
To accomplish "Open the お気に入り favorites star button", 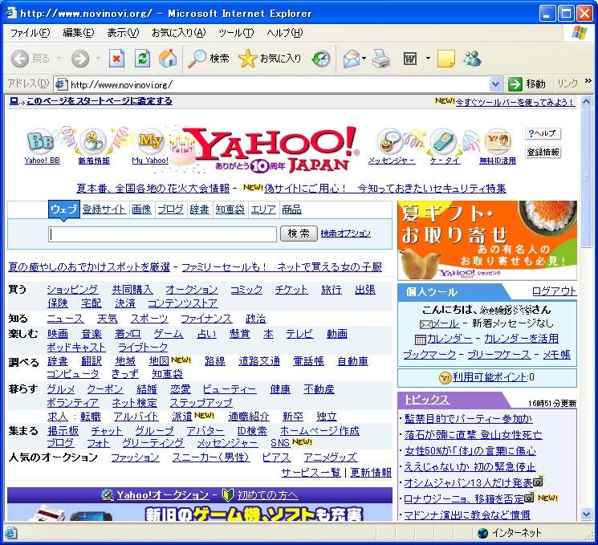I will (x=269, y=59).
